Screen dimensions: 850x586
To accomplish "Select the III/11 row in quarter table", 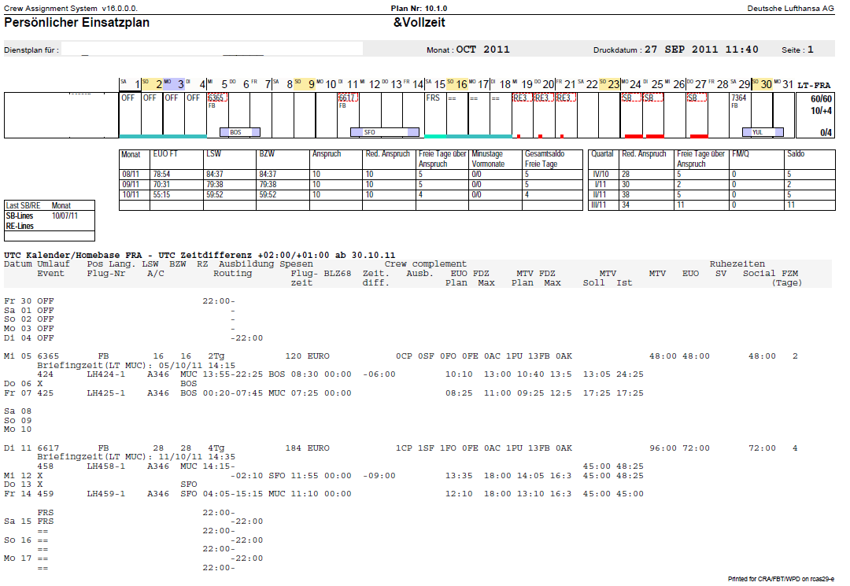I will [711, 205].
